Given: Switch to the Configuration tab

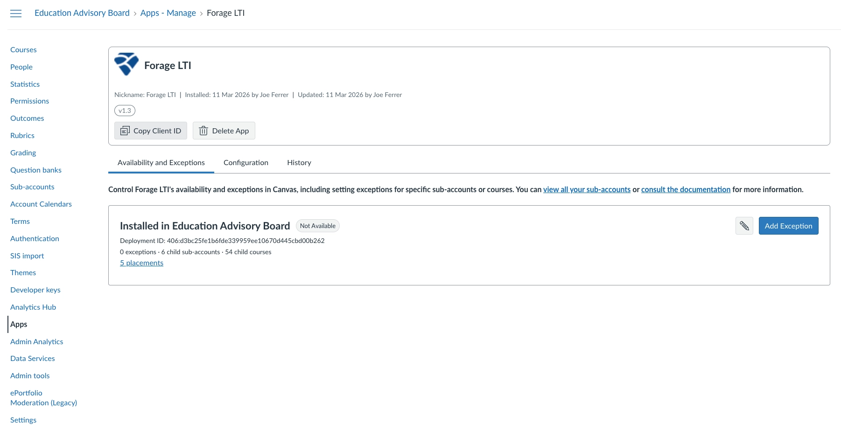Looking at the screenshot, I should 246,162.
